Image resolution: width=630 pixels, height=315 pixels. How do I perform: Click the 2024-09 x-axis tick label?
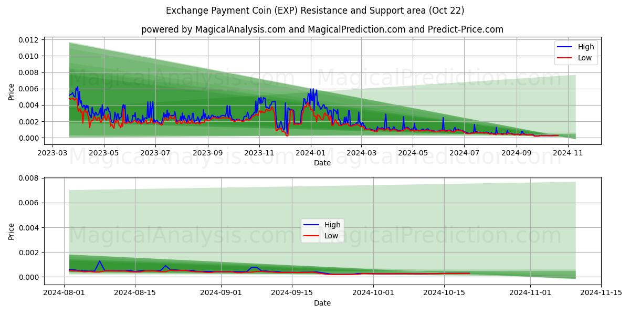pyautogui.click(x=517, y=152)
